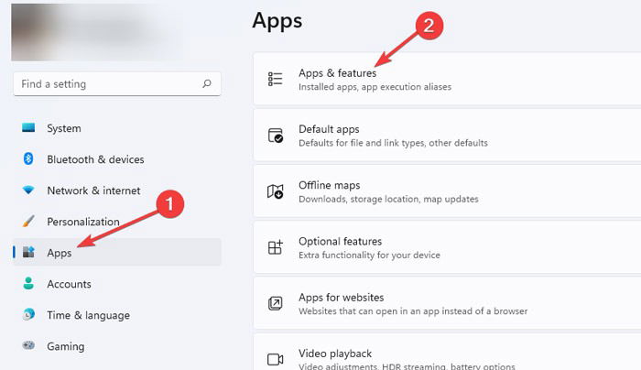Click the blurred user profile picture
This screenshot has height=370, width=641.
pos(90,32)
